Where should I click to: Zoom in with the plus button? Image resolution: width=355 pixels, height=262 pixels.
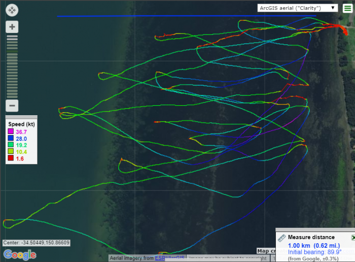[13, 27]
